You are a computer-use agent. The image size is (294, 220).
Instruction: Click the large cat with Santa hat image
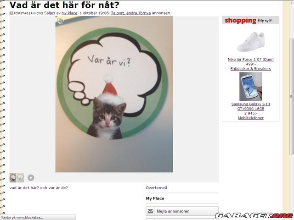point(114,94)
